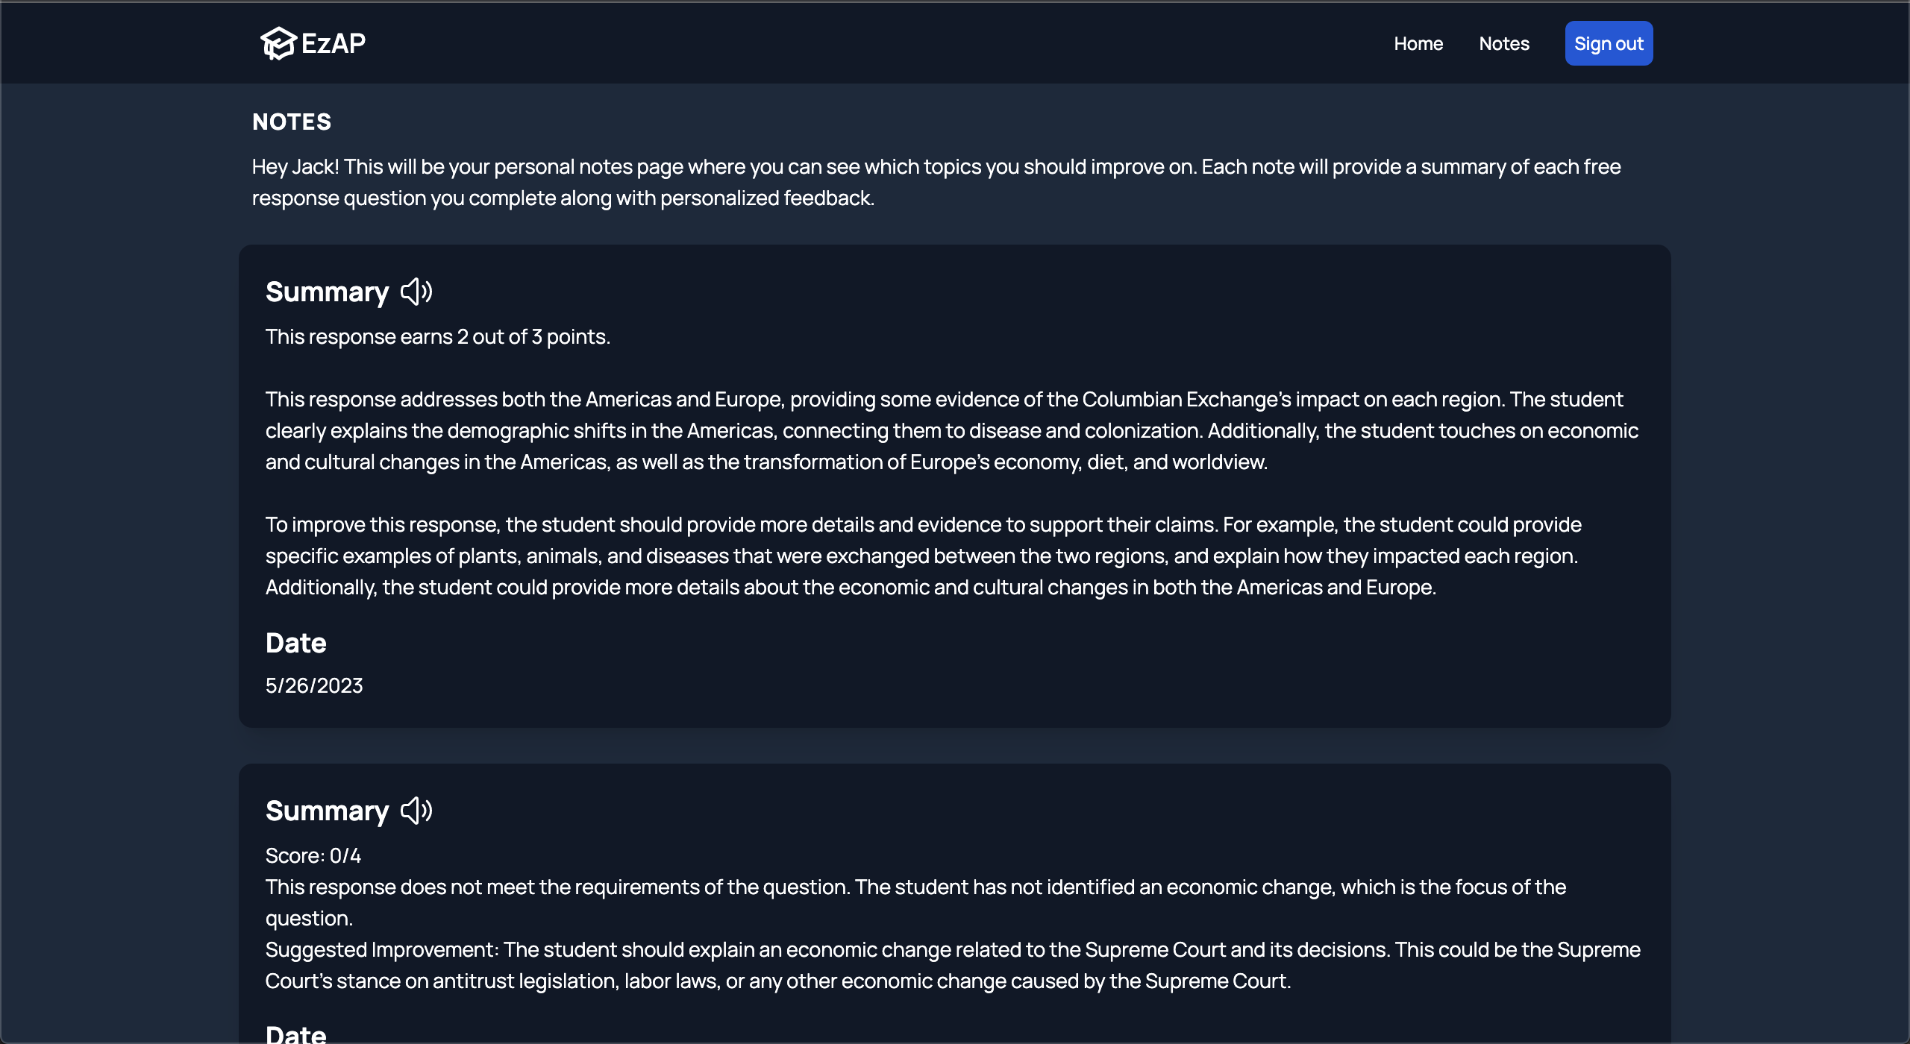Viewport: 1910px width, 1044px height.
Task: Go to the Notes nav item
Action: click(1504, 43)
